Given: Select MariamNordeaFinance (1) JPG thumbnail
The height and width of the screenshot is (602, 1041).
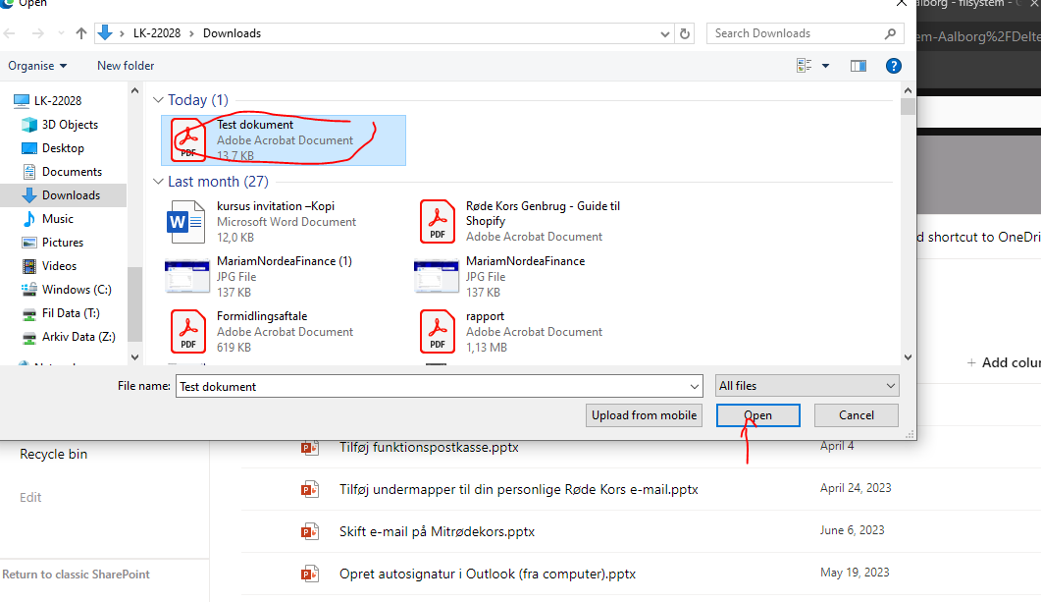Looking at the screenshot, I should coord(187,276).
